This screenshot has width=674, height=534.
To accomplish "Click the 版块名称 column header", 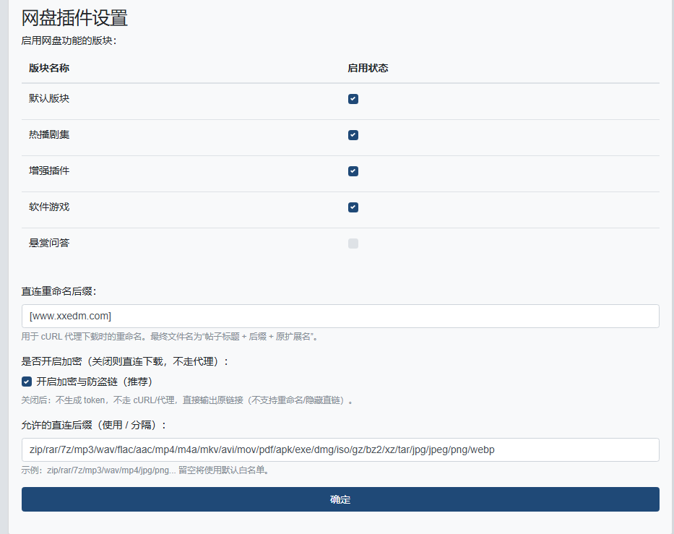I will [x=49, y=68].
